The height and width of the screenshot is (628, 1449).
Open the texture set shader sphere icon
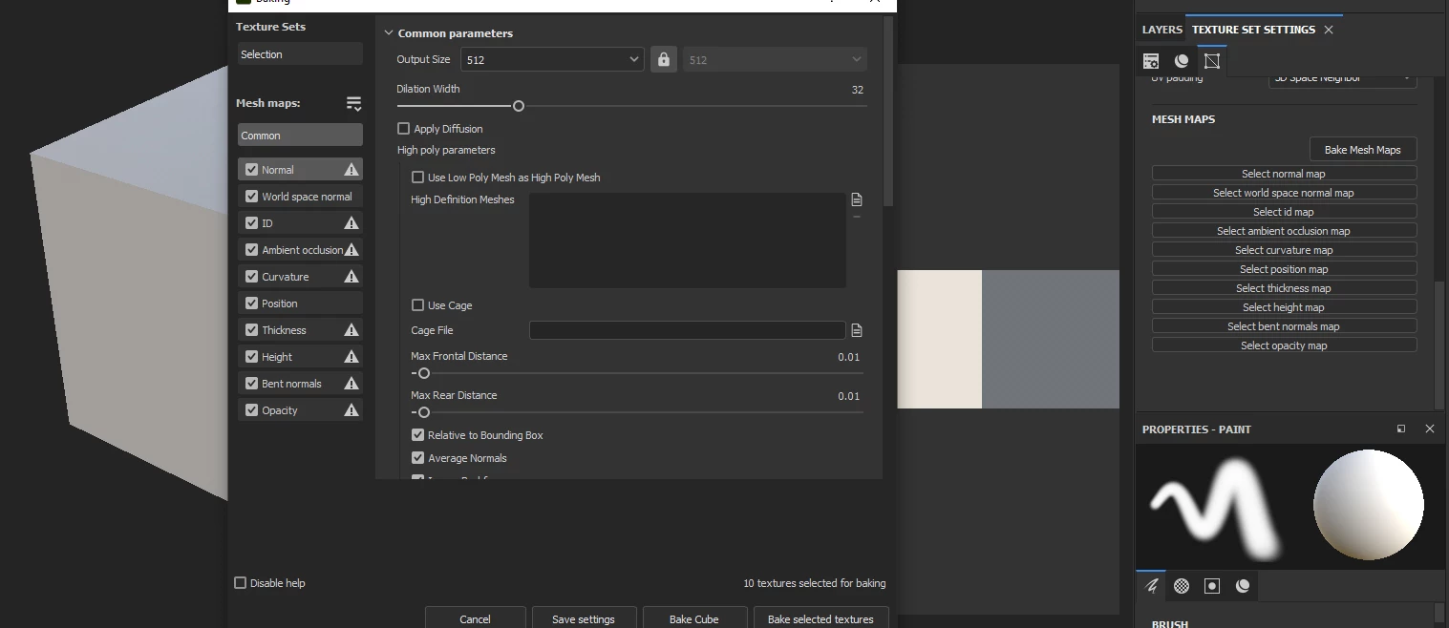point(1182,61)
